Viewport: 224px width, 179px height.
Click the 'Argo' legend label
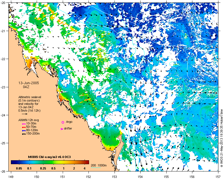[x=69, y=122]
